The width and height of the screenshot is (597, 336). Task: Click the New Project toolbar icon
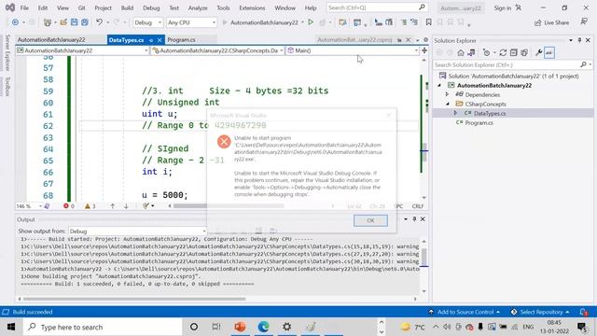coord(48,22)
